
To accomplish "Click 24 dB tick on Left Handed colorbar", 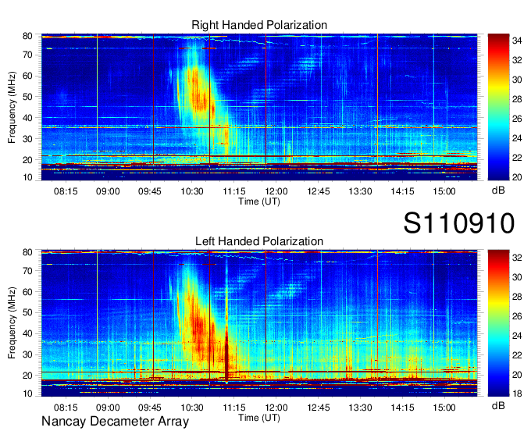I will click(517, 336).
